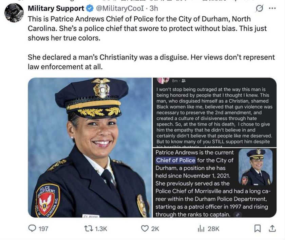
Task: Open the Military Support display name
Action: (x=56, y=8)
